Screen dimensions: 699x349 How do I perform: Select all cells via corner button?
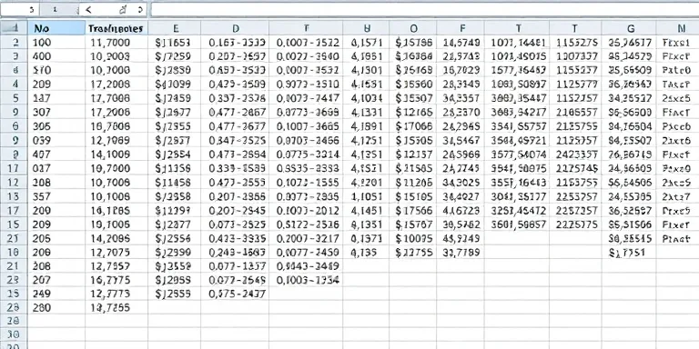(x=14, y=28)
